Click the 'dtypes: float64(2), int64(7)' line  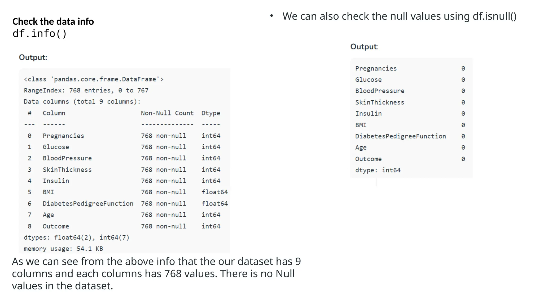click(77, 237)
